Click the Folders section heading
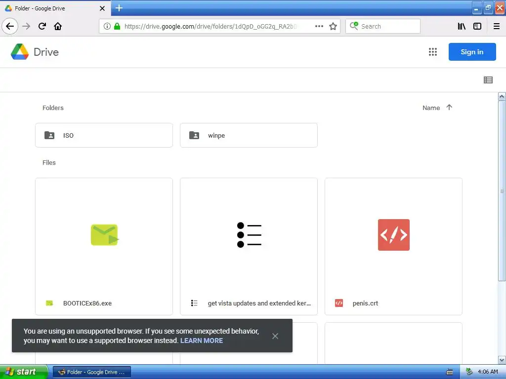The width and height of the screenshot is (506, 379). coord(53,108)
